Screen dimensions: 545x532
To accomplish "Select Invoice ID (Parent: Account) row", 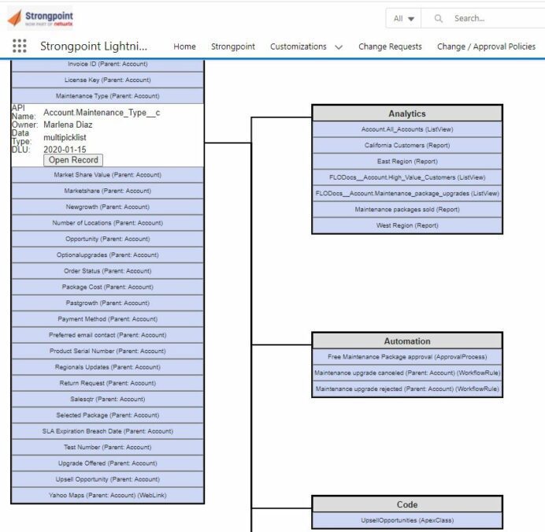I will click(108, 65).
